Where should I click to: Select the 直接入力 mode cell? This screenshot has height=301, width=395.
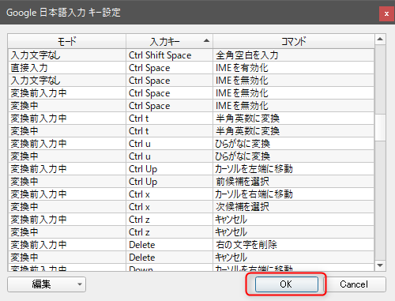67,68
